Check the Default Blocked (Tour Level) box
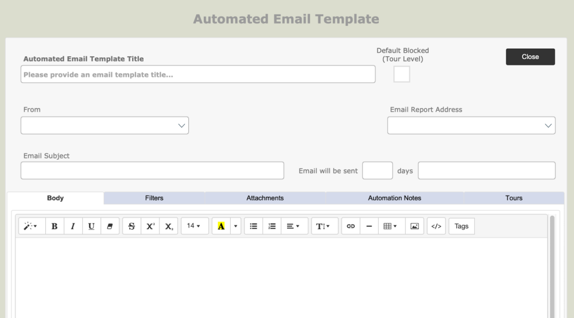This screenshot has height=318, width=574. pyautogui.click(x=402, y=74)
